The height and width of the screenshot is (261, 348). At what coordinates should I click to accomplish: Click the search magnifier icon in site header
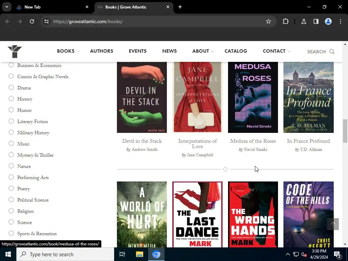coord(332,52)
